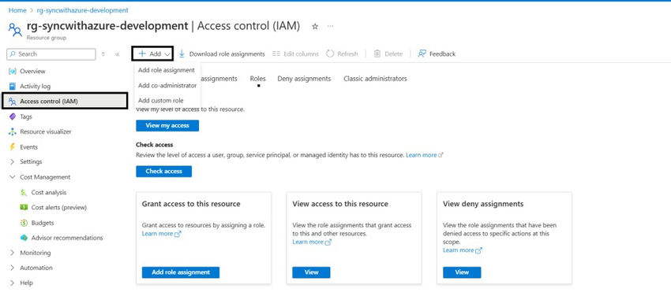Favorite the resource group with star icon

315,27
